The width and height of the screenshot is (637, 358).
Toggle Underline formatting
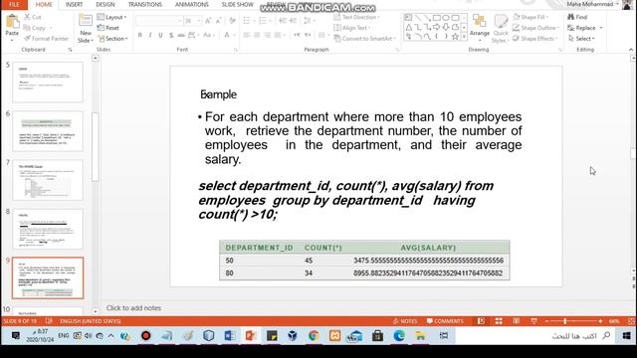point(160,36)
